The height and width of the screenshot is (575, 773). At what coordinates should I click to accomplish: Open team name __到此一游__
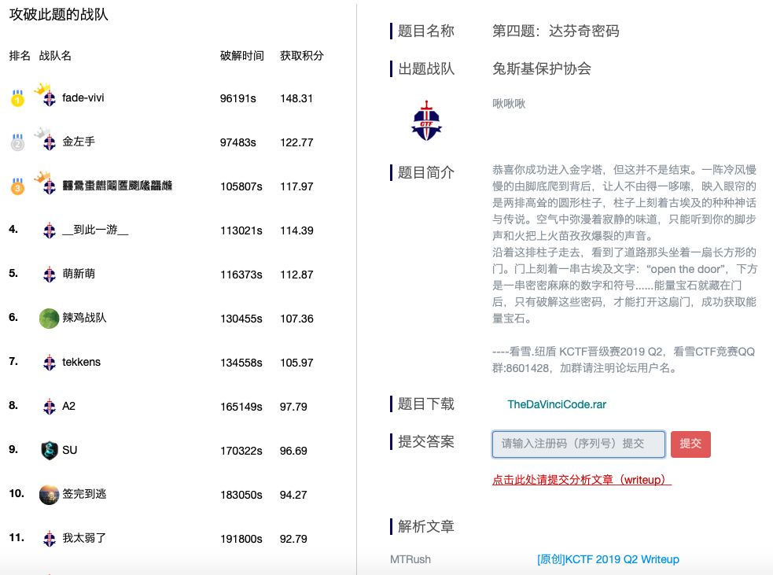point(96,230)
